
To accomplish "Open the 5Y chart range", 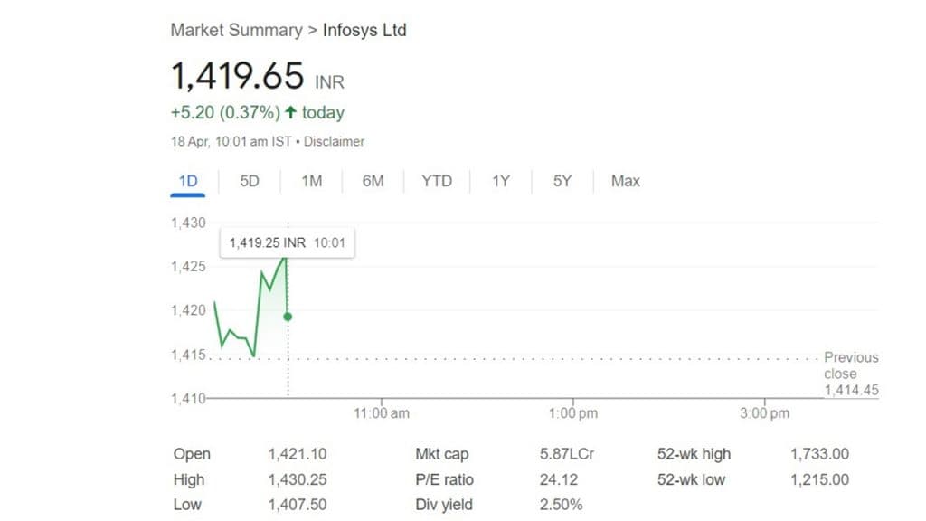I will point(562,181).
